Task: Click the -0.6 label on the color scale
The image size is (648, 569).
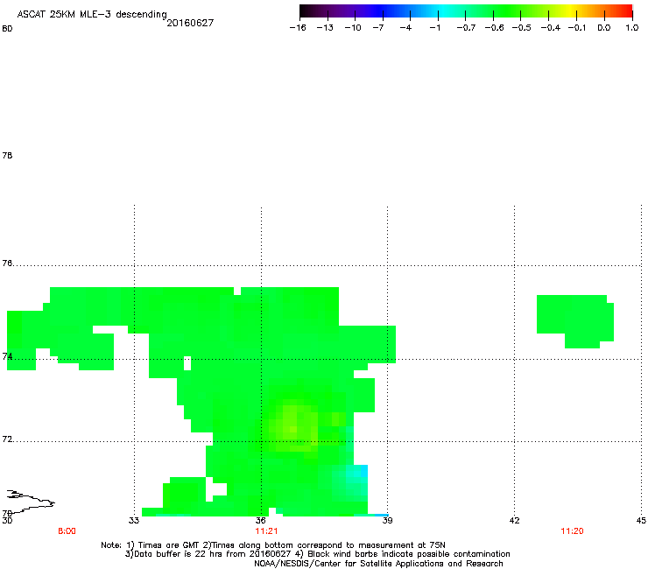Action: (494, 28)
